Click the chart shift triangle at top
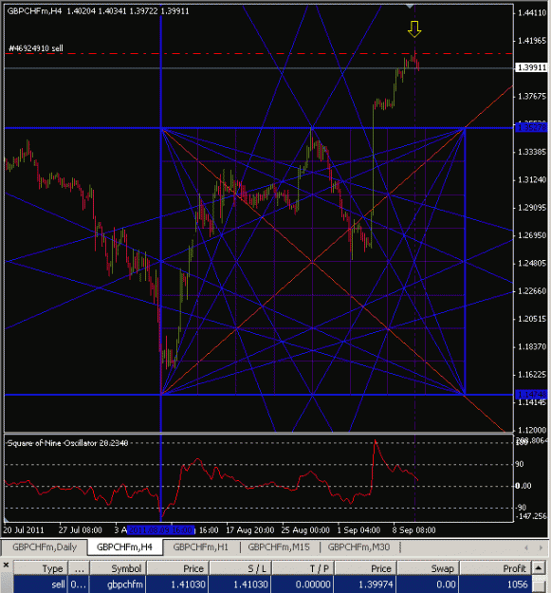Viewport: 551px width, 593px height. 410,6
